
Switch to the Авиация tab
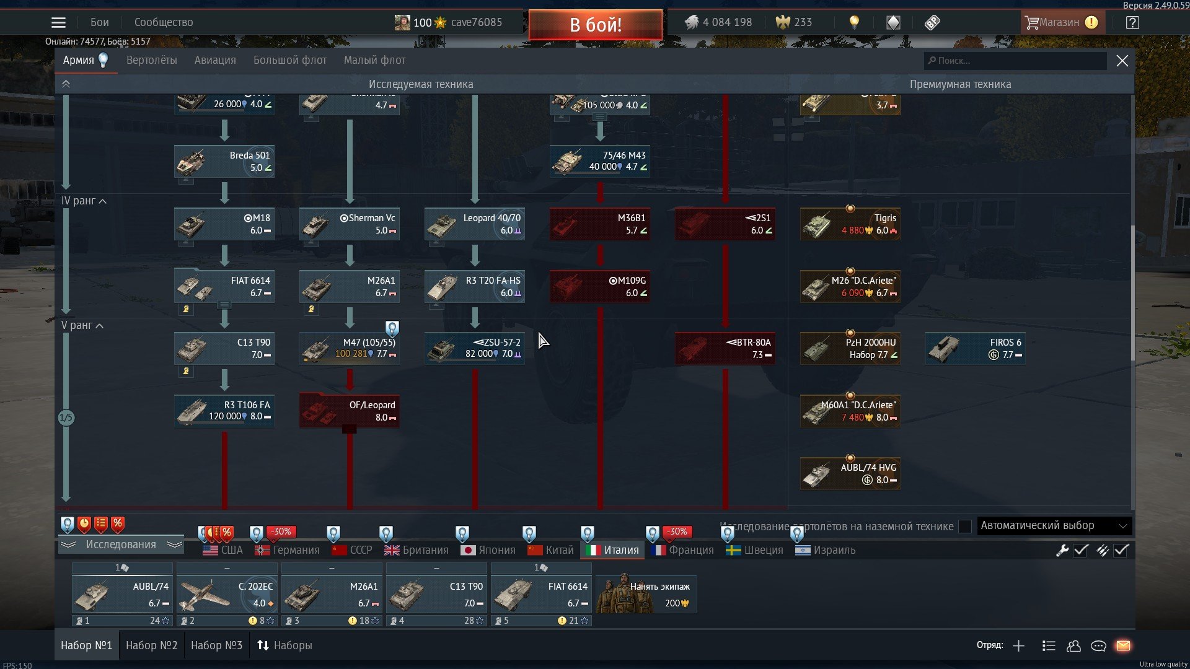(x=214, y=60)
